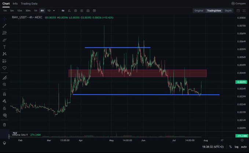Screen dimensions: 249x153
Task: Set timeframe to 5m
Action: (x=12, y=11)
